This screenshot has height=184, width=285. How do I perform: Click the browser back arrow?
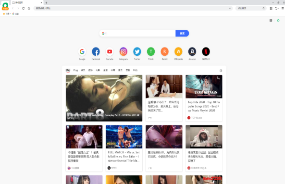(12, 8)
